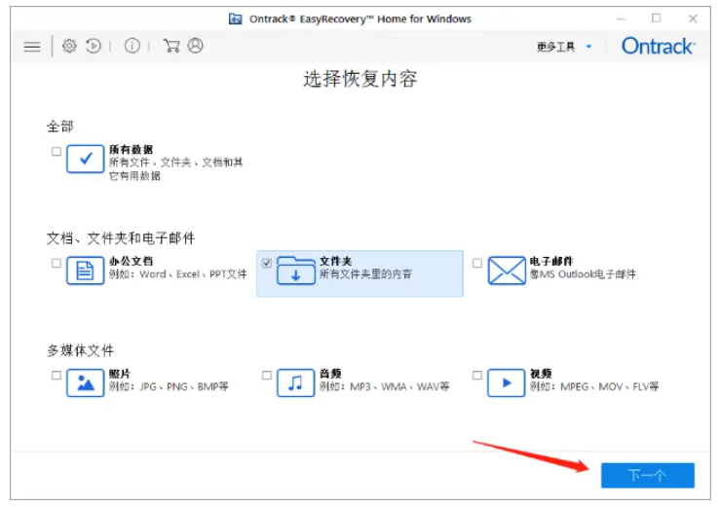Expand the 更多工具 dropdown arrow
The height and width of the screenshot is (507, 719).
coord(589,47)
